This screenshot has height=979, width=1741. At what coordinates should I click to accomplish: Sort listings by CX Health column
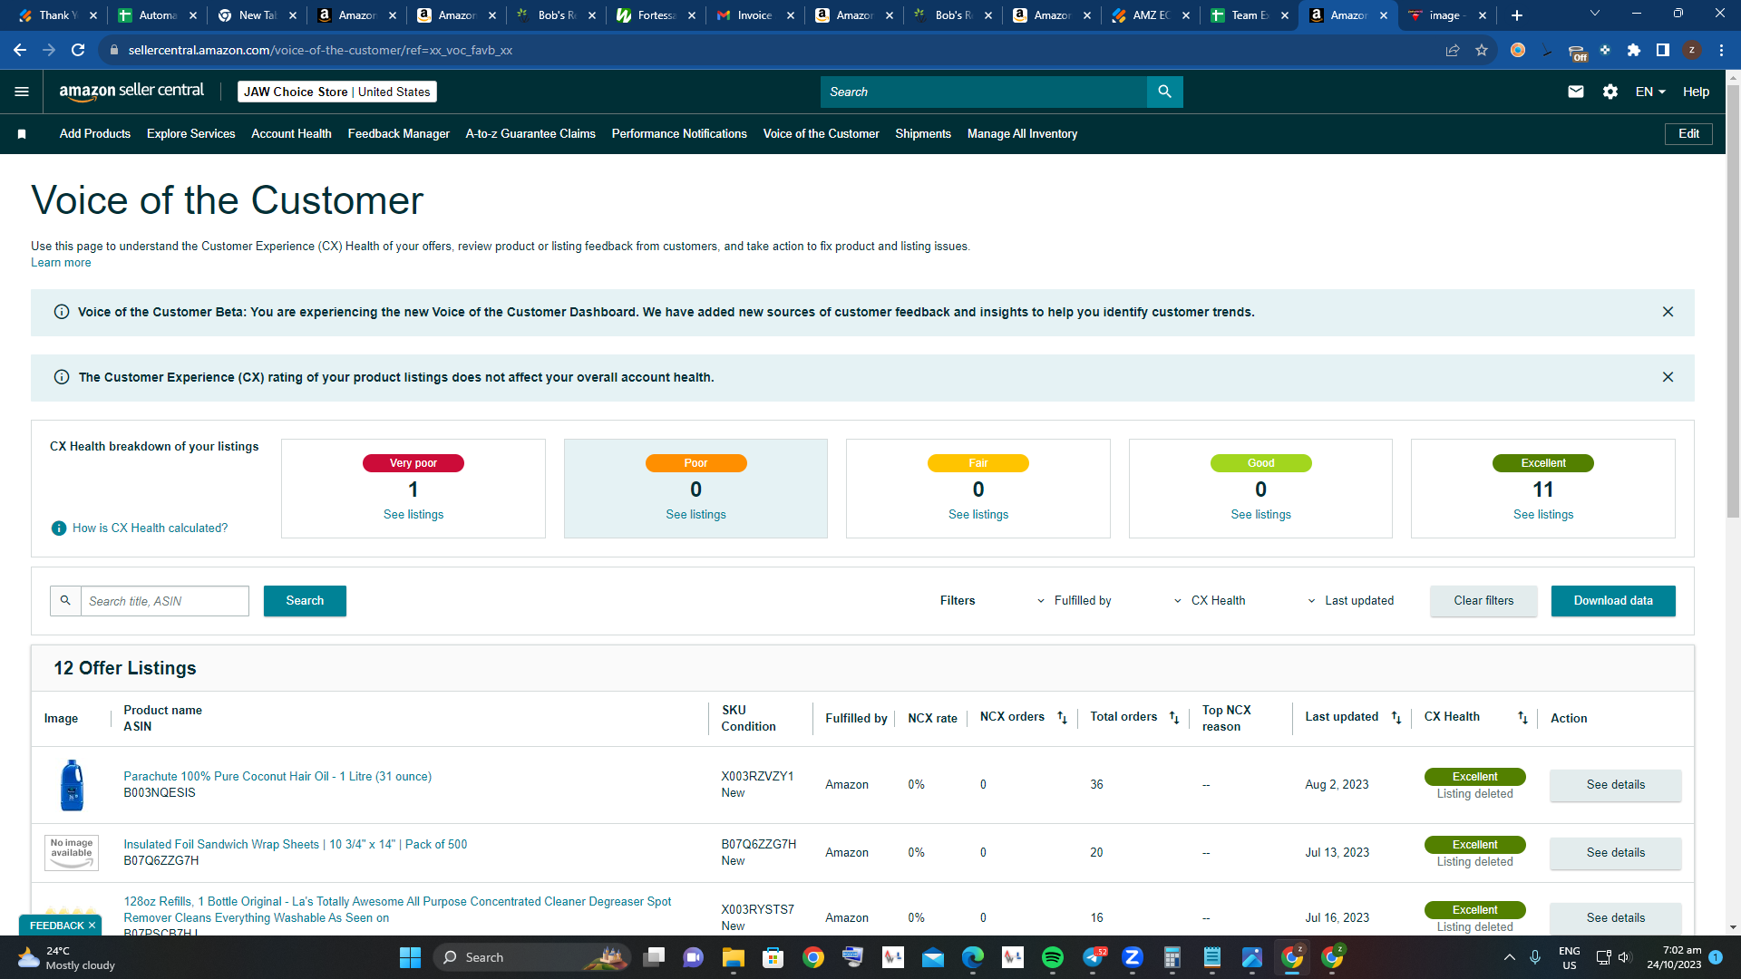(x=1522, y=718)
